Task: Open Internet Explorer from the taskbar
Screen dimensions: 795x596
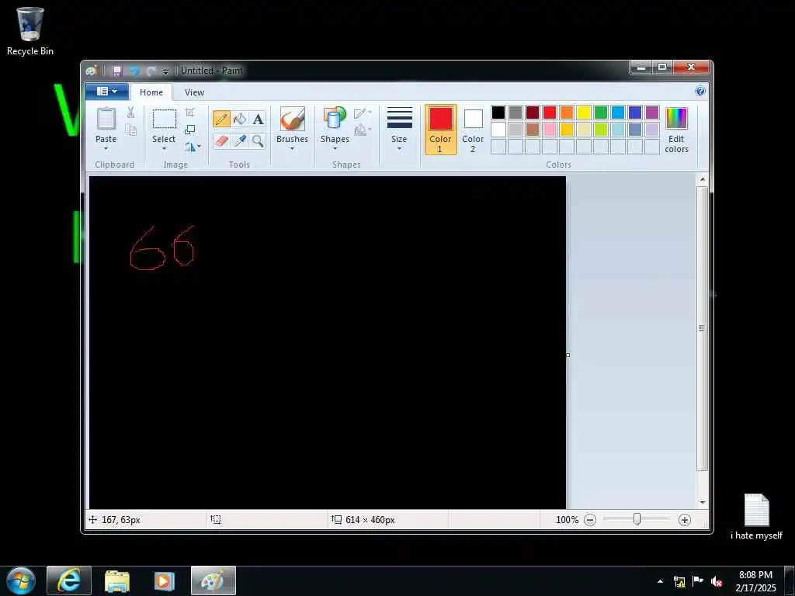Action: [69, 580]
